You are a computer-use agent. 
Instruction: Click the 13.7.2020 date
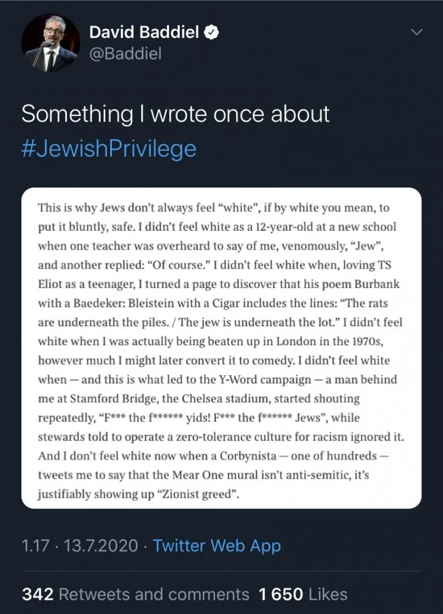[100, 545]
